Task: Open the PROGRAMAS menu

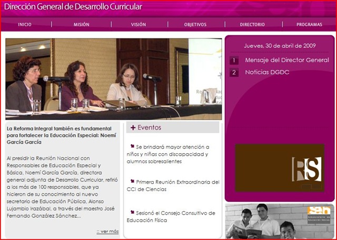Action: pos(309,25)
